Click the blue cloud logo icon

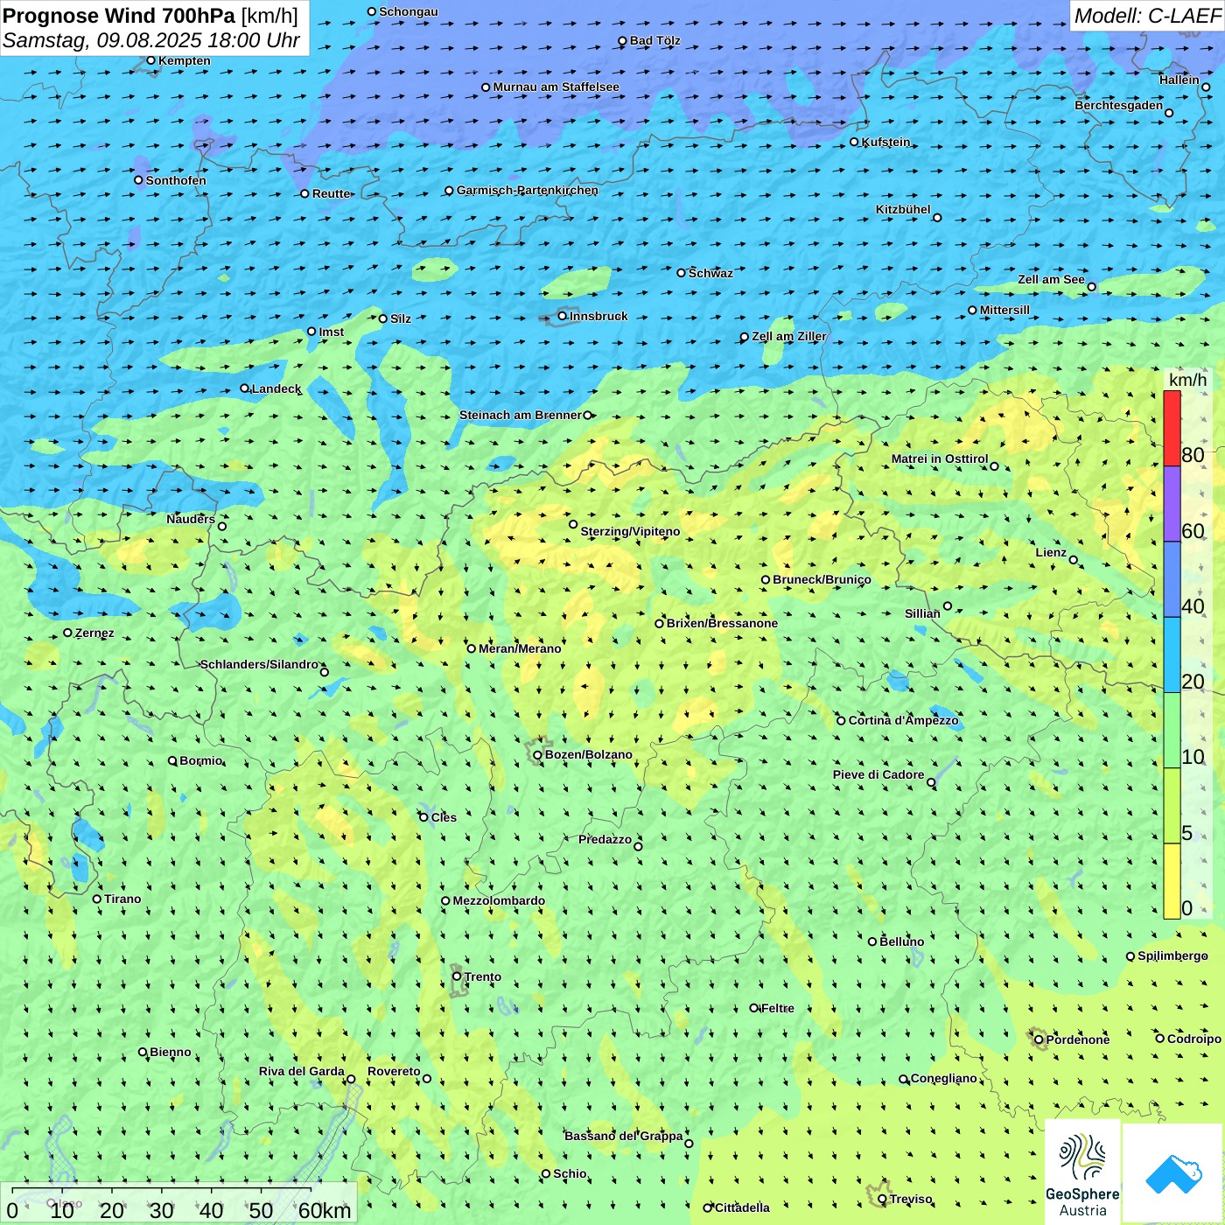[x=1173, y=1173]
